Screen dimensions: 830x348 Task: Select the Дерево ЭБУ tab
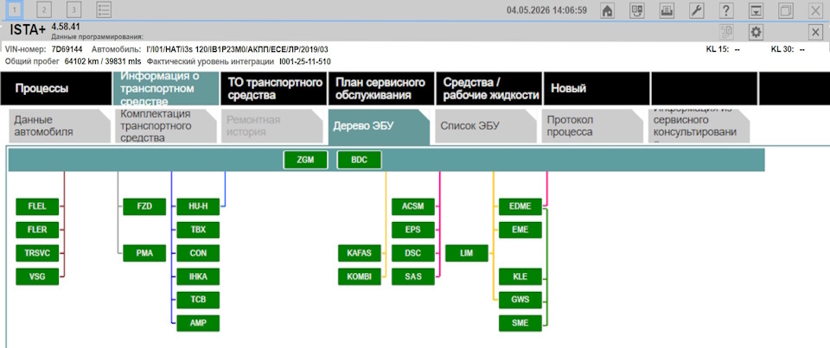tap(379, 127)
